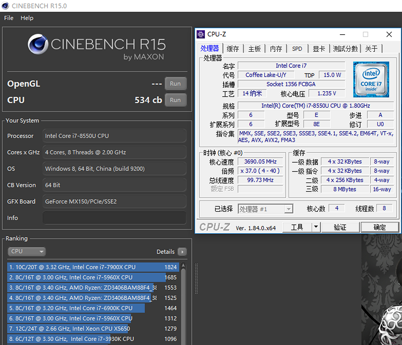Switch to the 缓存 tab

pyautogui.click(x=233, y=49)
